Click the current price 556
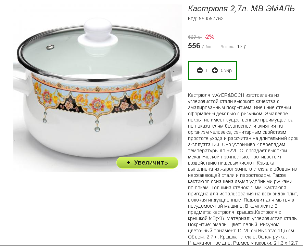Viewport: 303px width, 246px height. tap(194, 46)
